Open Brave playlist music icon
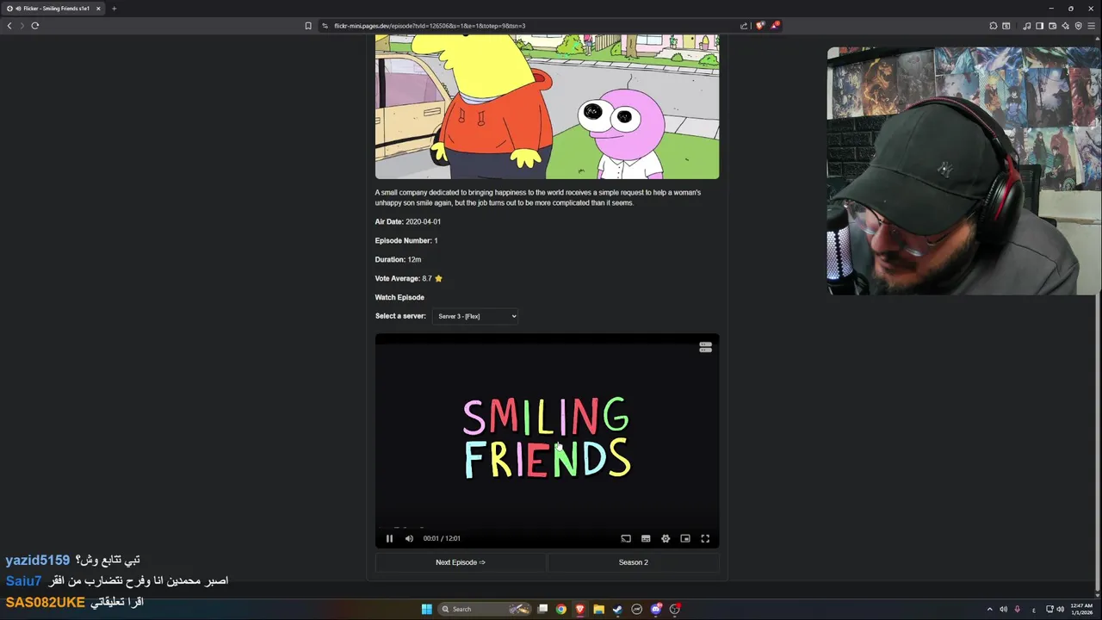 click(1027, 26)
